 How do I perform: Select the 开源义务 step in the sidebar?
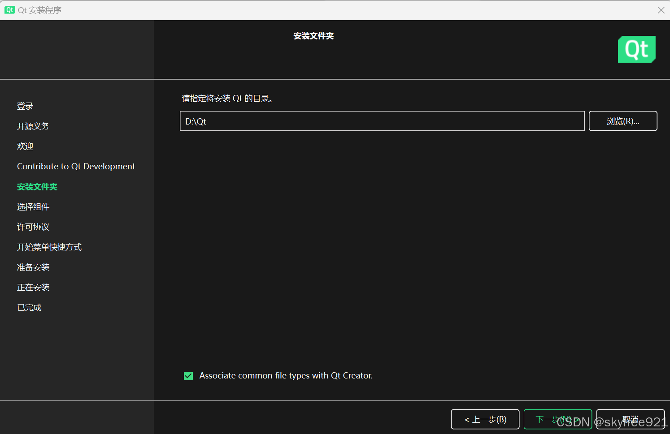(x=33, y=126)
